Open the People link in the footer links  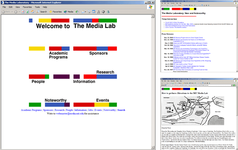pyautogui.click(x=69, y=110)
